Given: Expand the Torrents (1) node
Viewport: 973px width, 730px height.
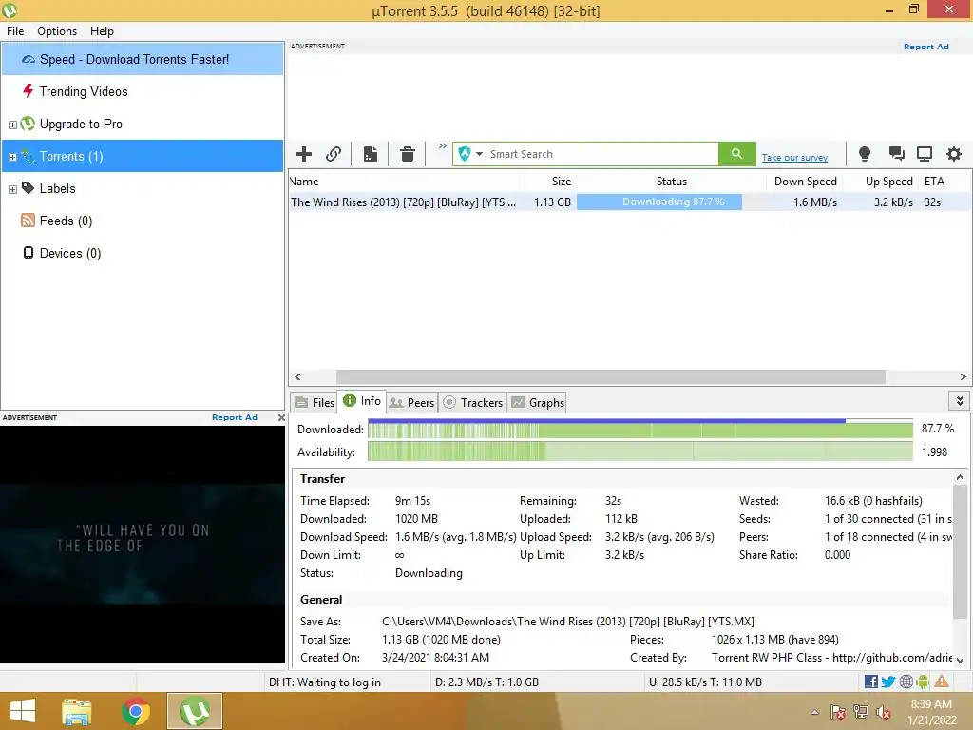Looking at the screenshot, I should (12, 157).
